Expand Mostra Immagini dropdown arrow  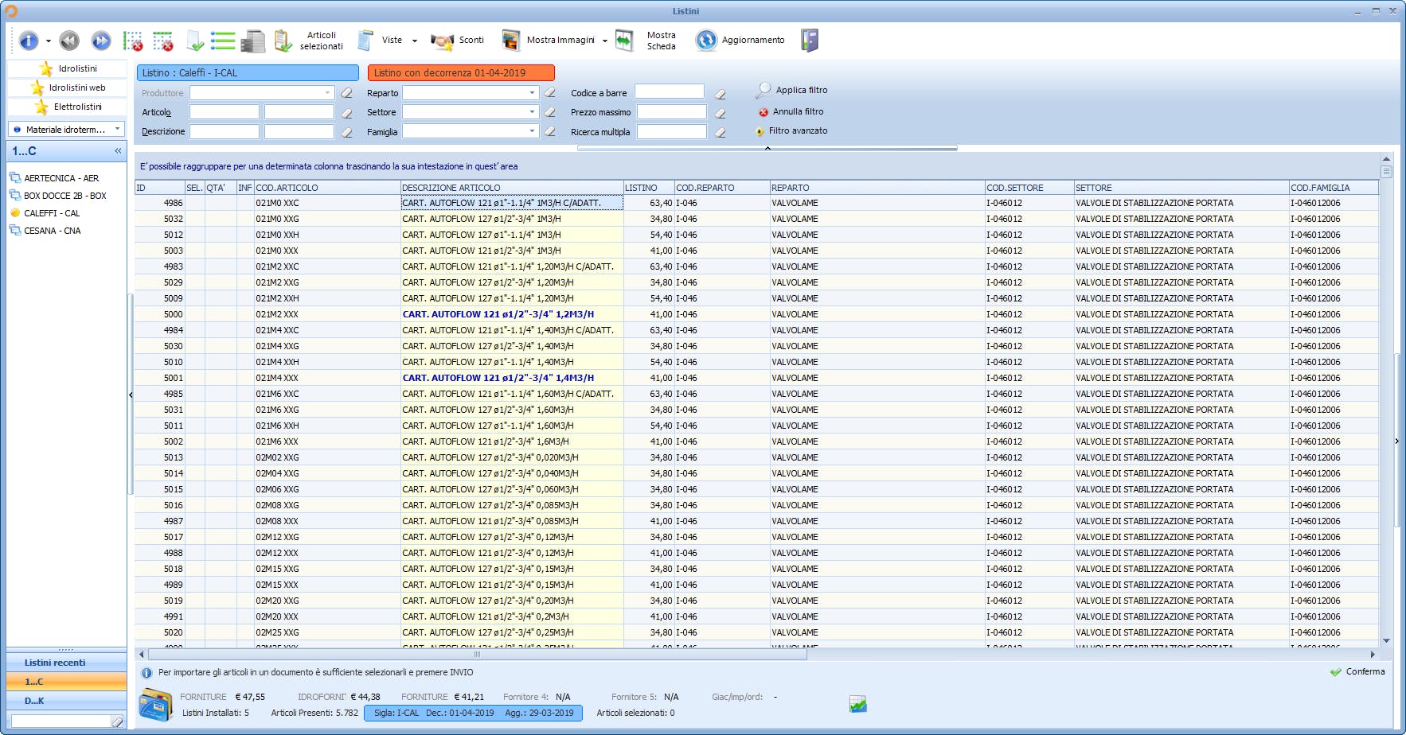tap(605, 41)
